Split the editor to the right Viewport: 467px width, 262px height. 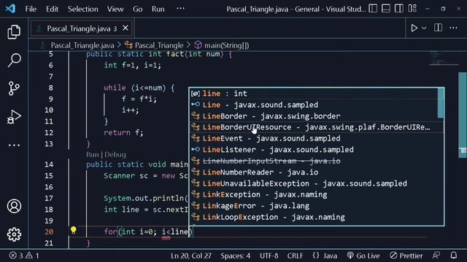(x=438, y=28)
